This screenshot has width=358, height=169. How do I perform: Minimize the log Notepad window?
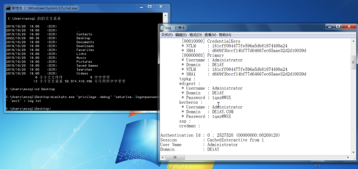[x=330, y=27]
